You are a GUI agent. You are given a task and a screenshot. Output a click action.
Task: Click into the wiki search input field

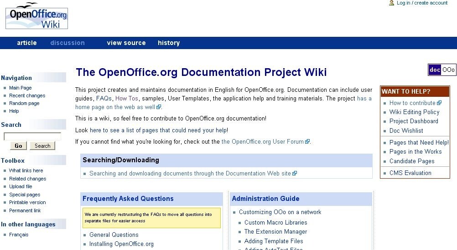[x=32, y=136]
